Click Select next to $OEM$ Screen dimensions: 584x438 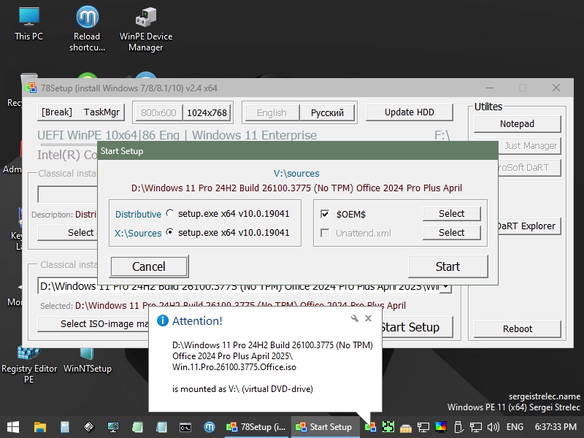tap(451, 214)
